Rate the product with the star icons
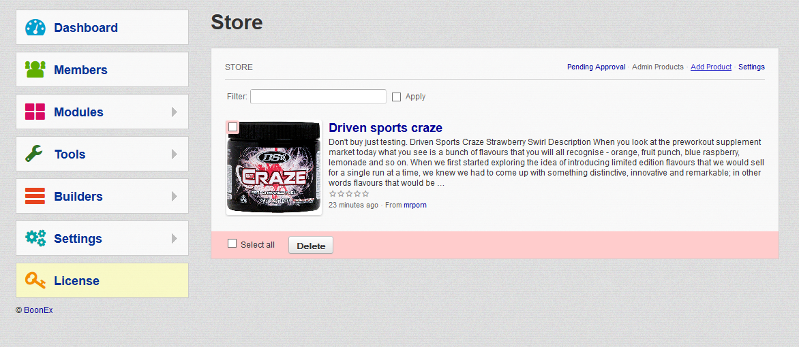 [x=348, y=194]
